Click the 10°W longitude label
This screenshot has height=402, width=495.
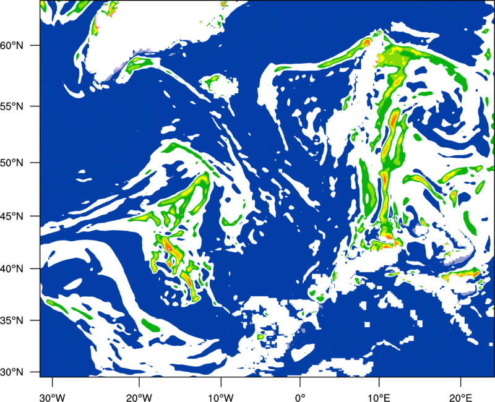(220, 398)
